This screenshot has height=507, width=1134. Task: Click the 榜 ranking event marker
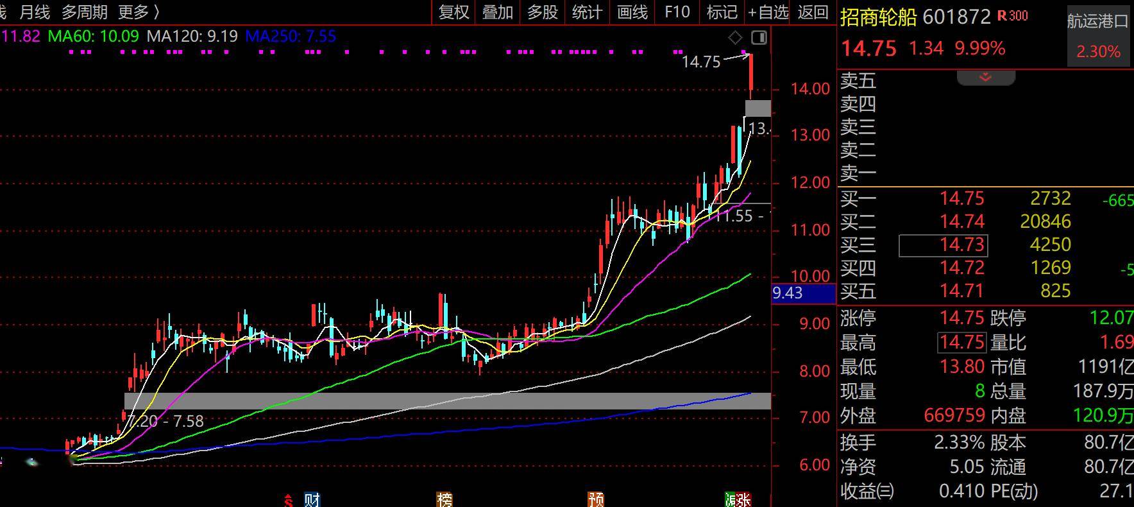444,499
